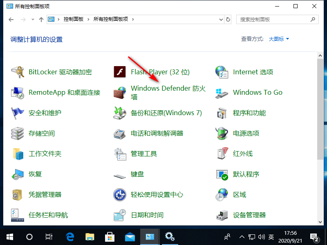Open the 程序和功能 link
Viewport: 327px width, 245px height.
point(249,113)
